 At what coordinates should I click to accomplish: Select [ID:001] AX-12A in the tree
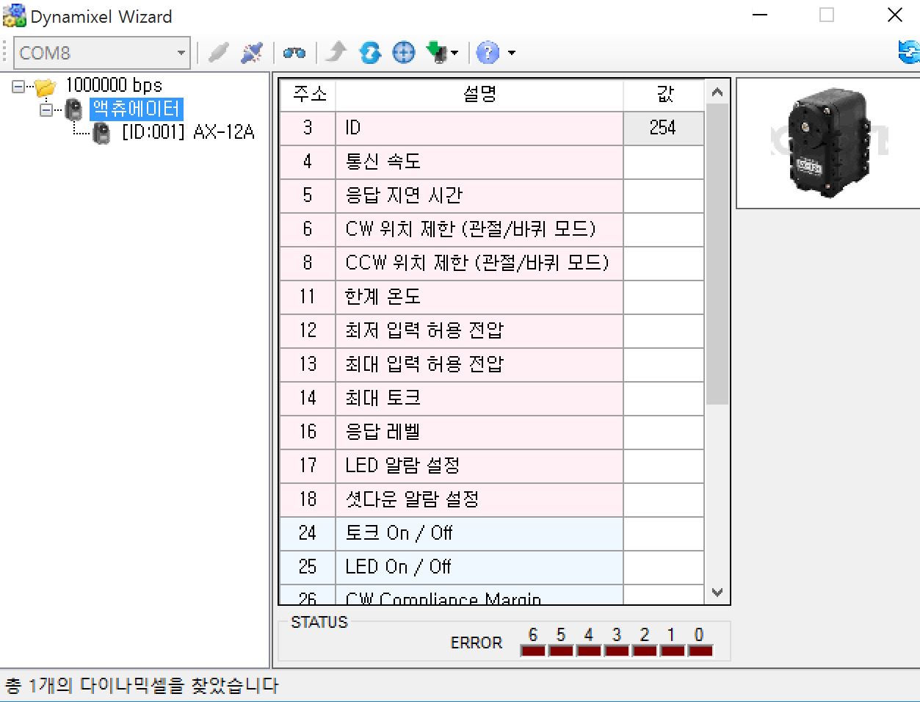(188, 132)
